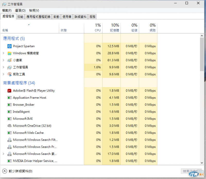This screenshot has width=206, height=179.
Task: Select the NVIDIA Driver Helper Service name
Action: click(x=35, y=161)
